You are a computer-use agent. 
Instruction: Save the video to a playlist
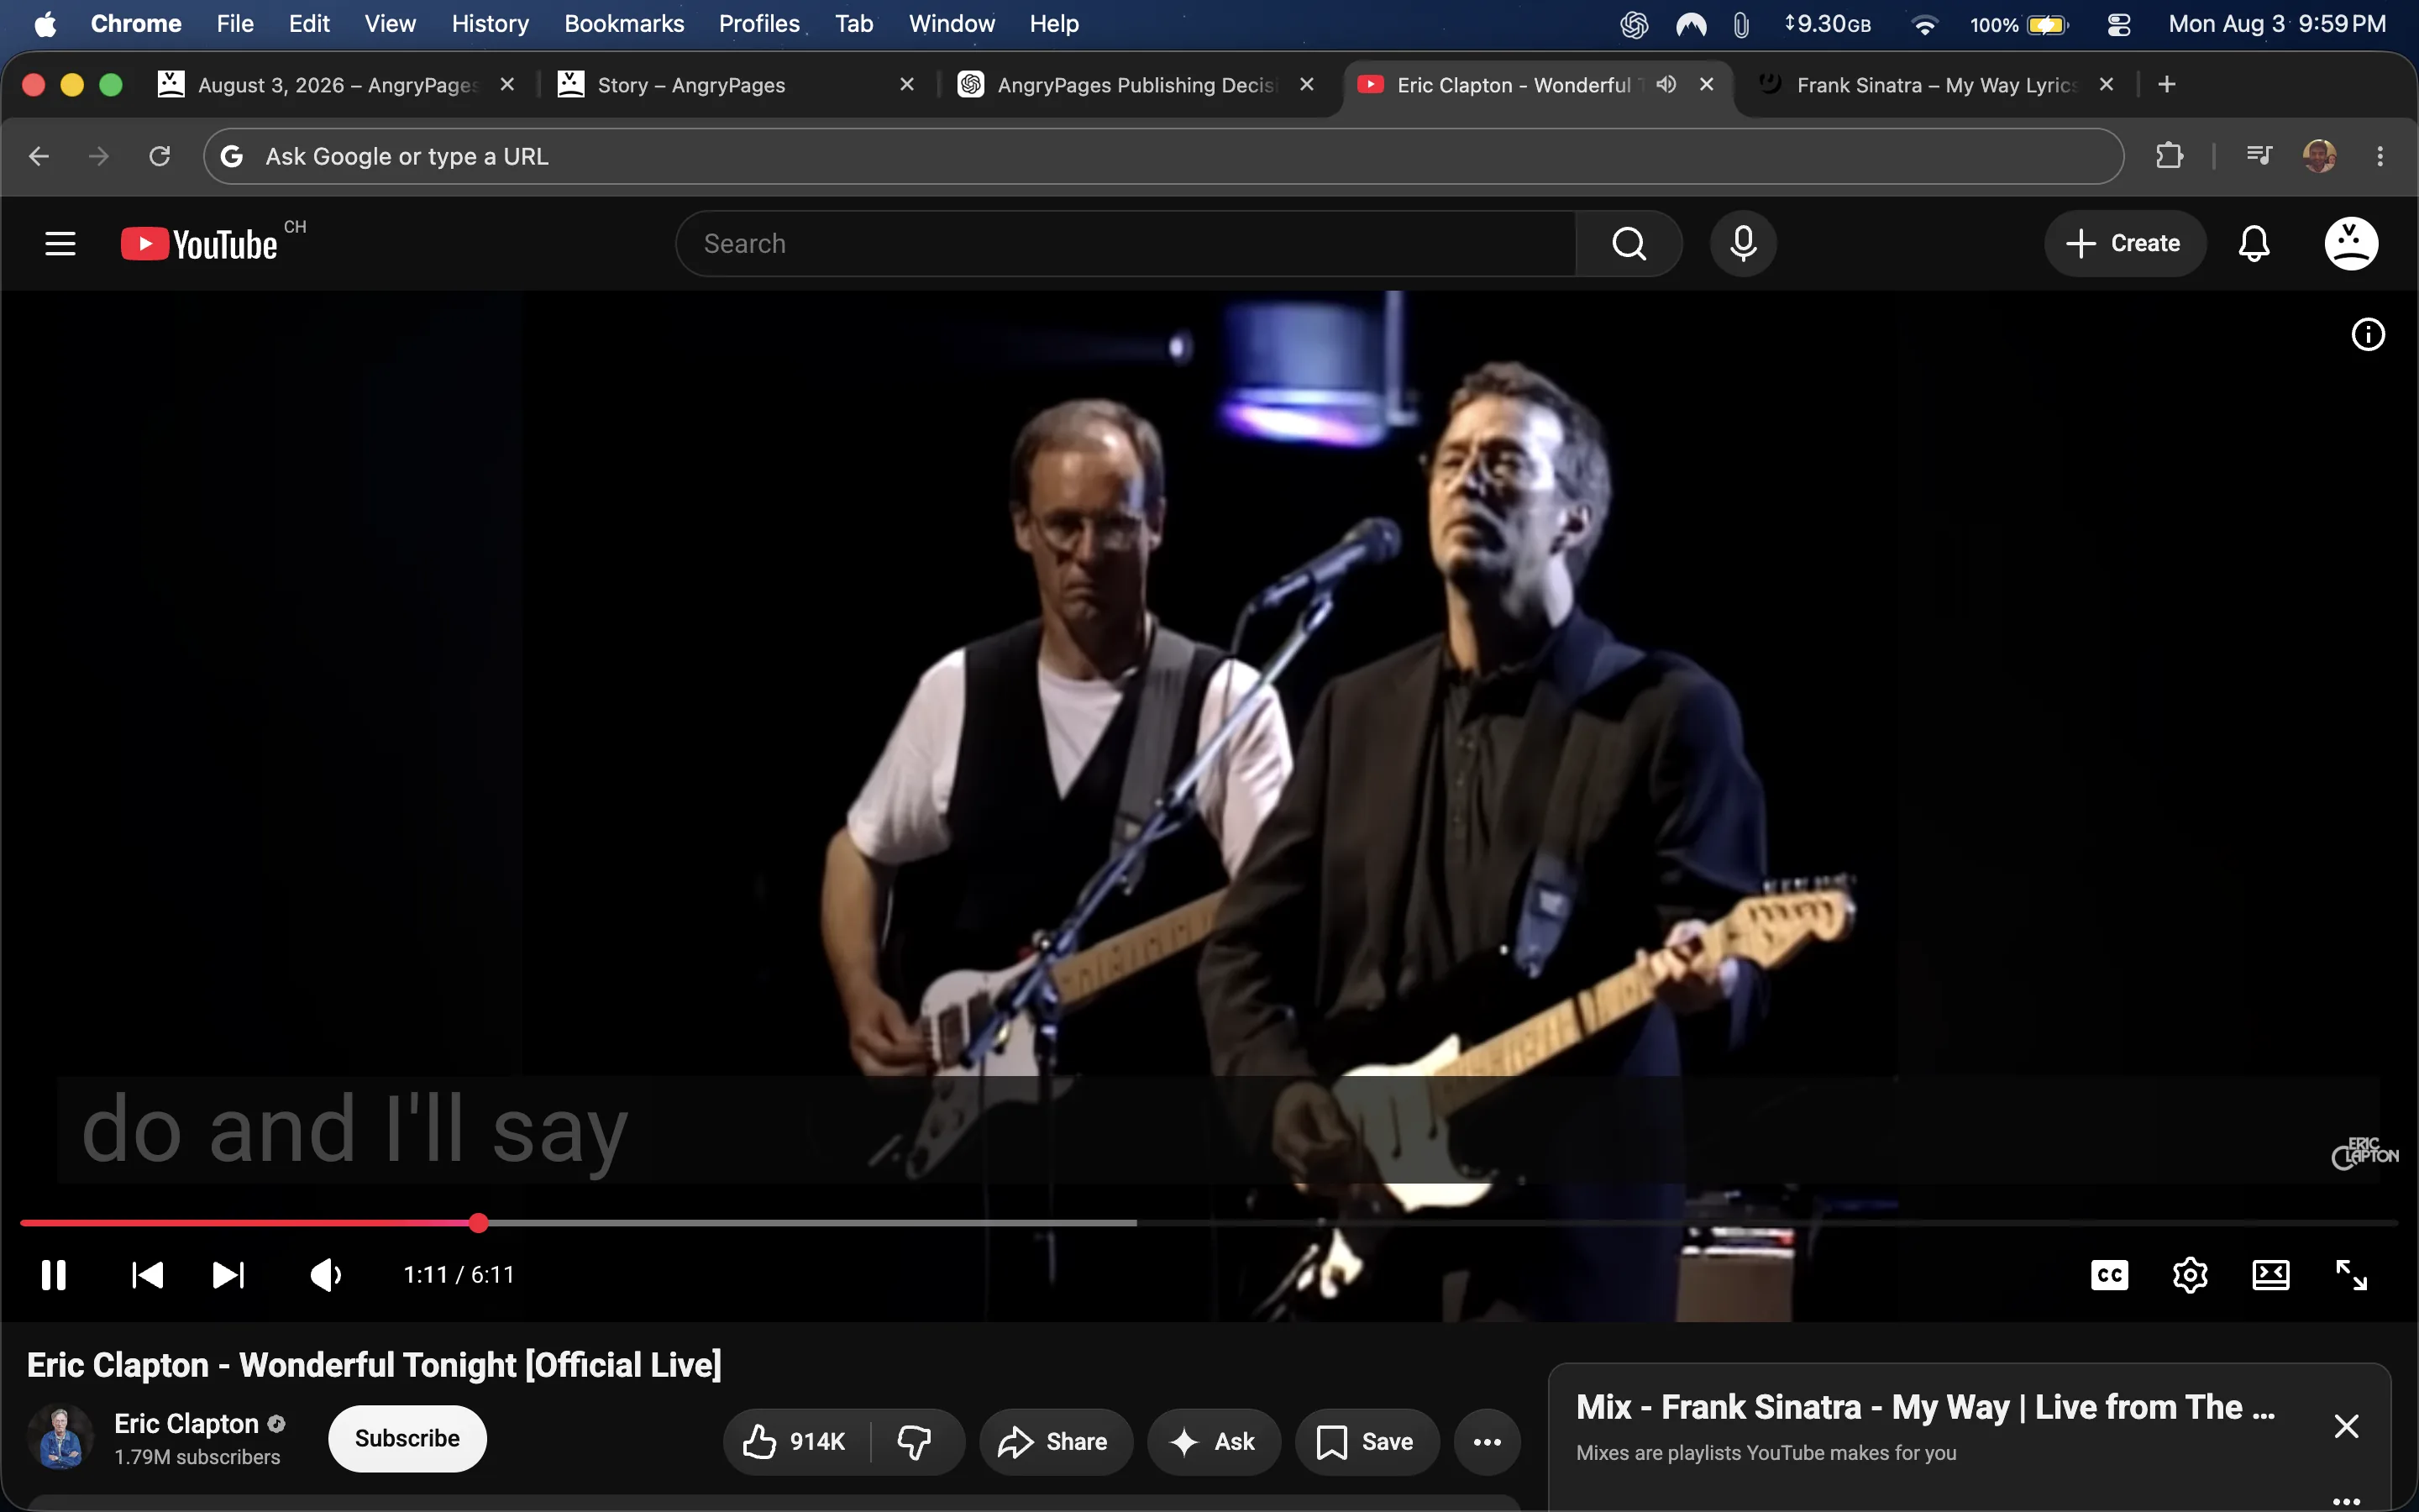click(x=1367, y=1441)
